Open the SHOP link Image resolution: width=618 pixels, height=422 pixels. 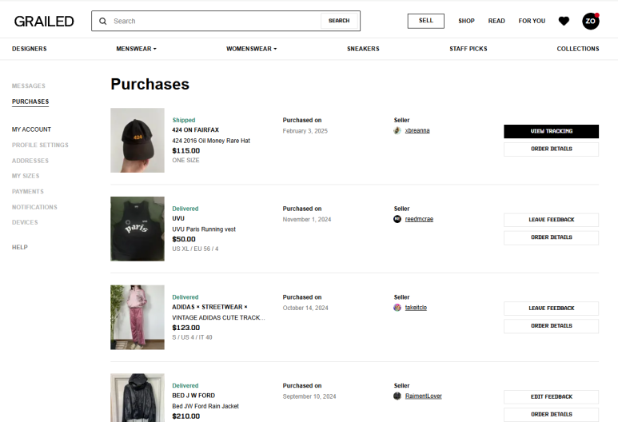click(x=466, y=21)
